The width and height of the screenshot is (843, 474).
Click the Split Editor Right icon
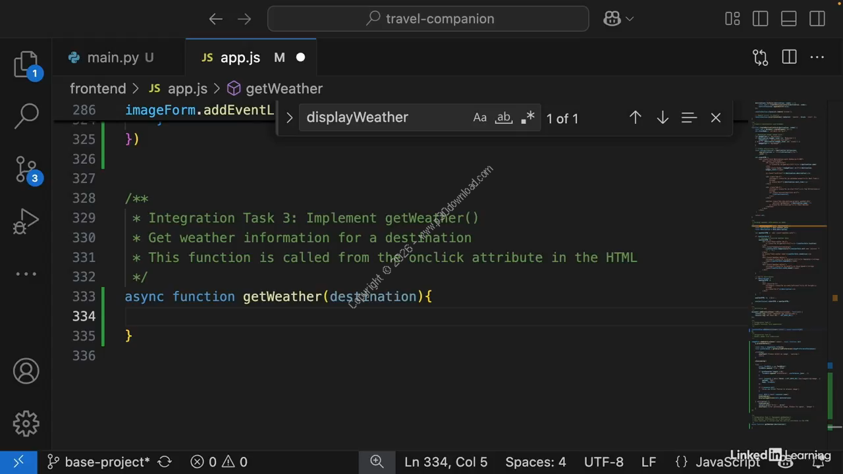point(789,58)
